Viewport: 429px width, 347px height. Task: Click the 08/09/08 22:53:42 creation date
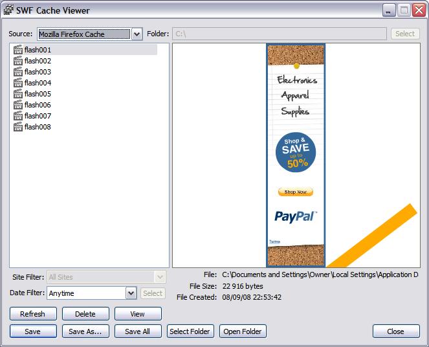(x=252, y=297)
